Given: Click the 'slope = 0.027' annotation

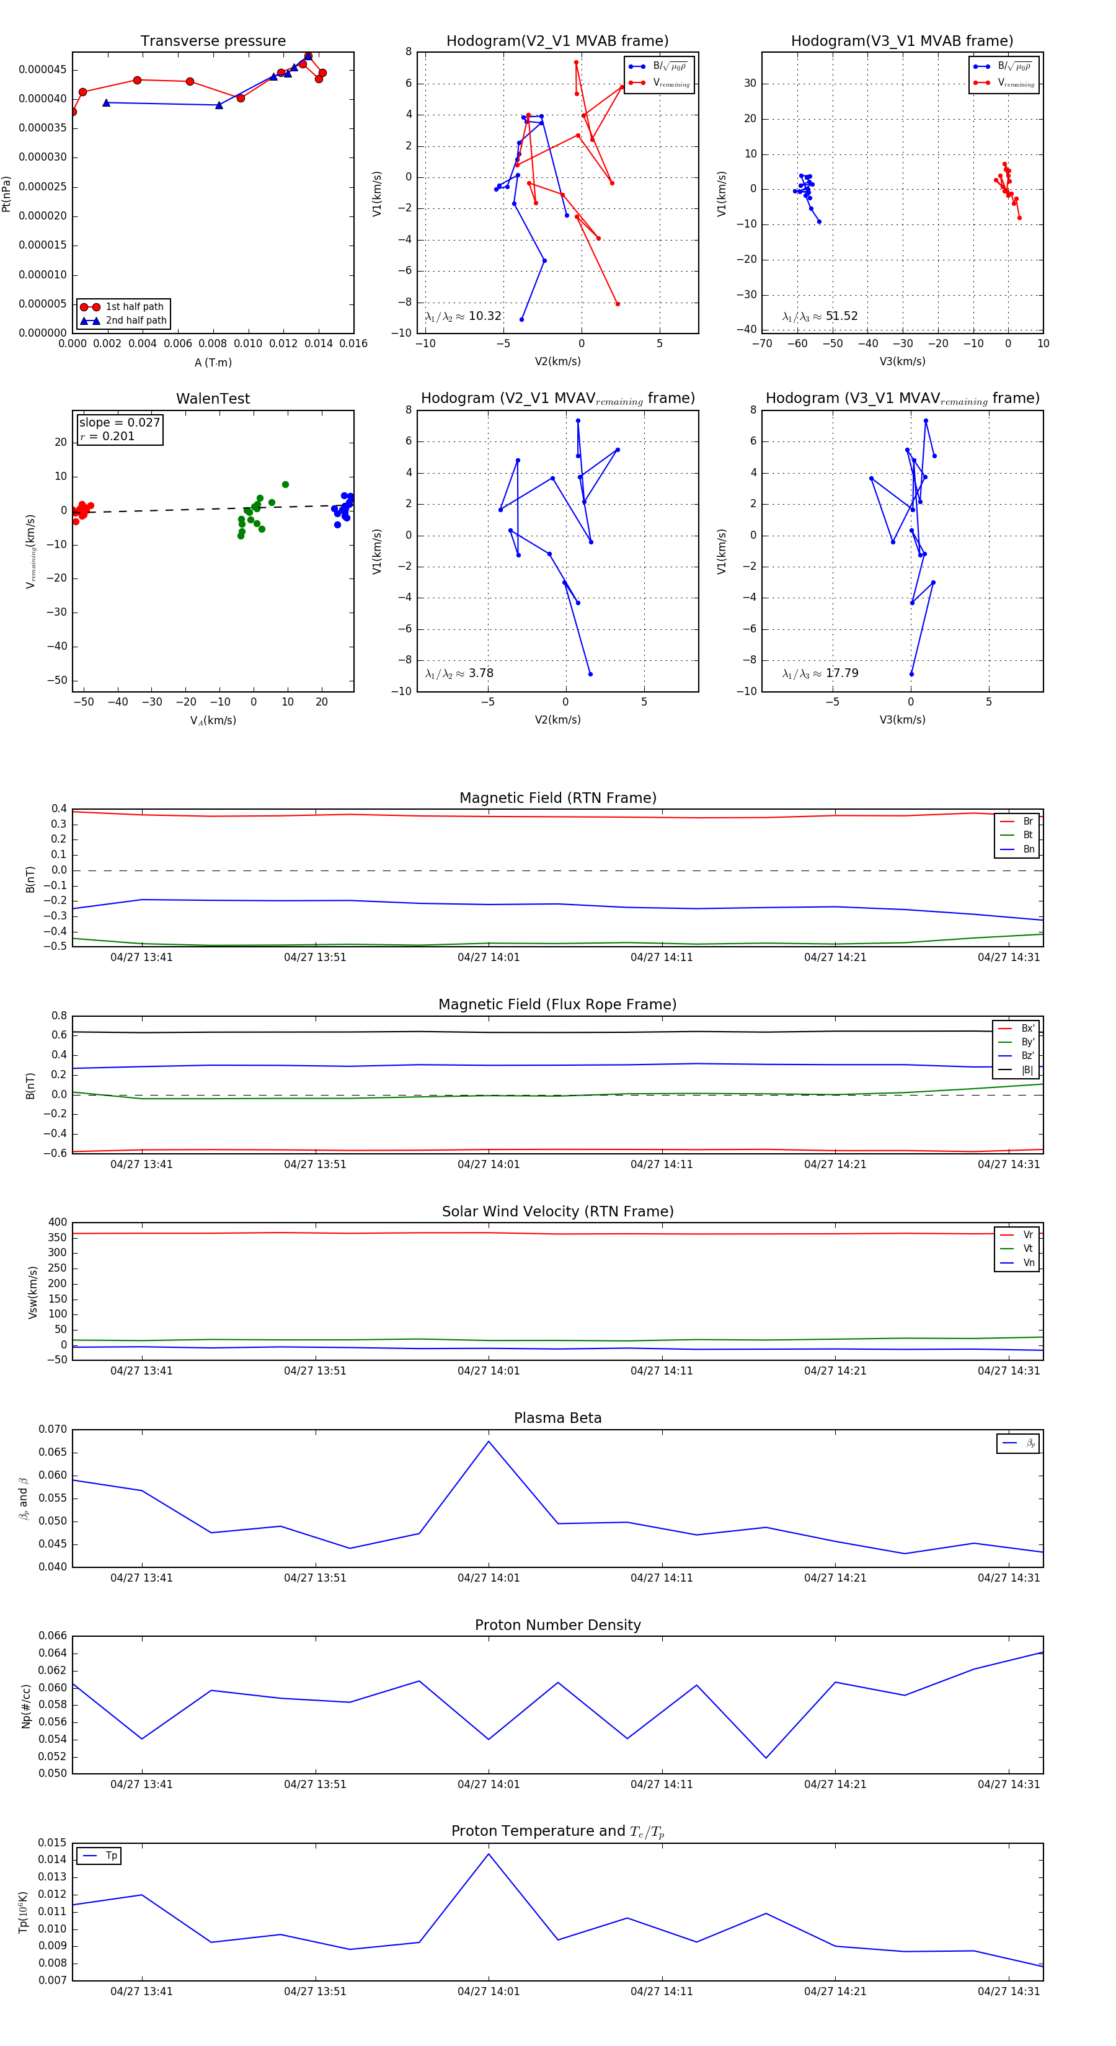Looking at the screenshot, I should (119, 423).
